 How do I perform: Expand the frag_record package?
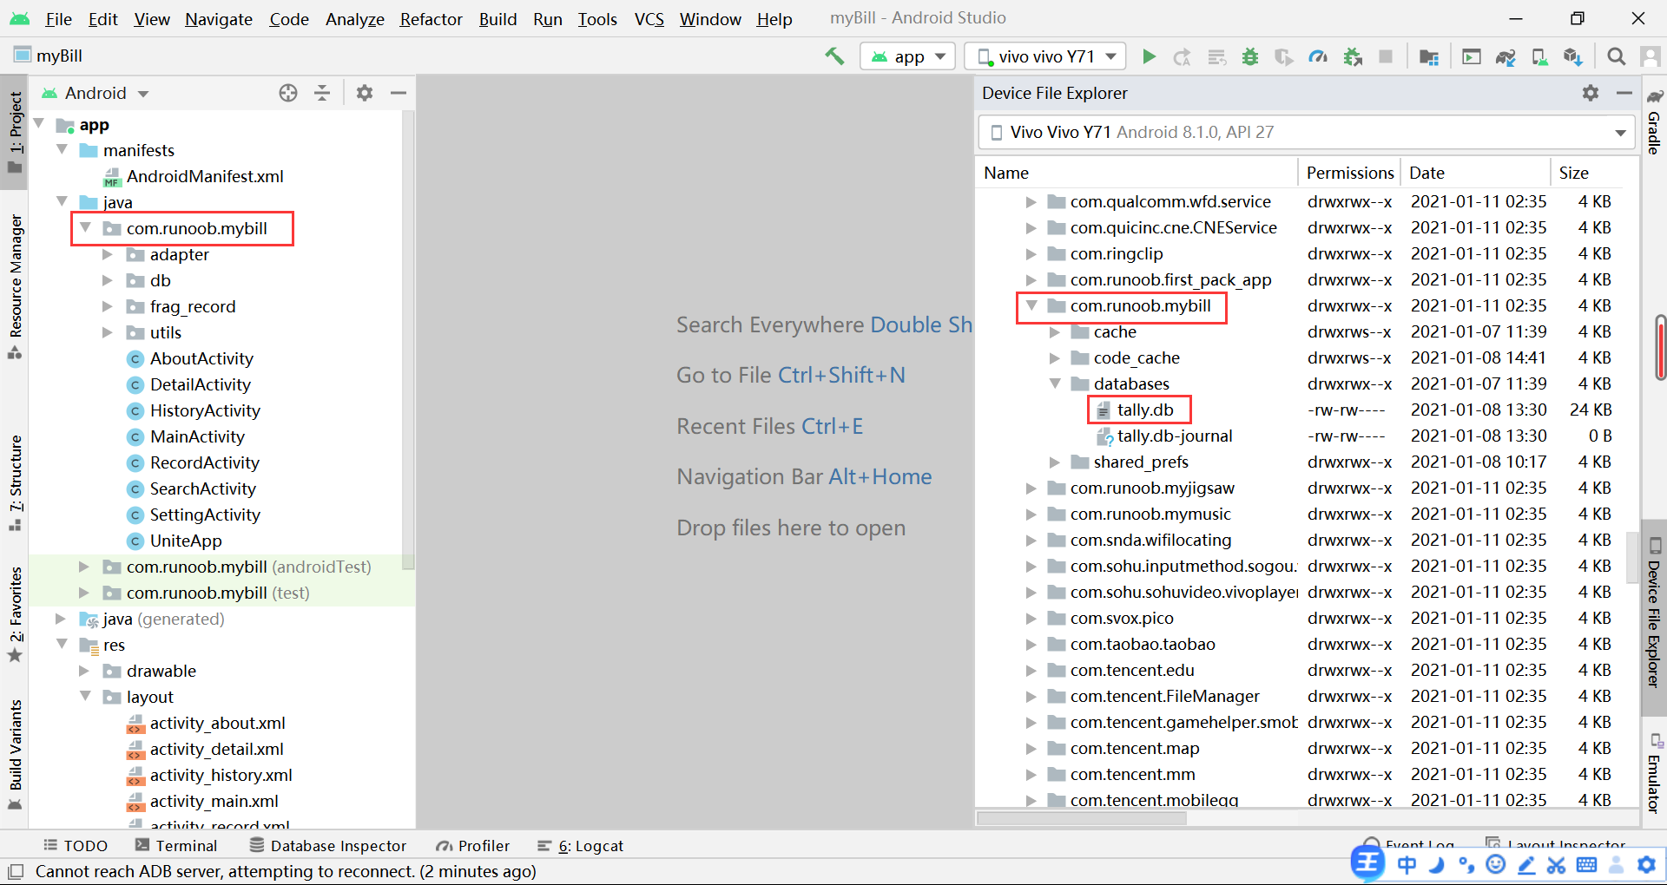point(108,306)
